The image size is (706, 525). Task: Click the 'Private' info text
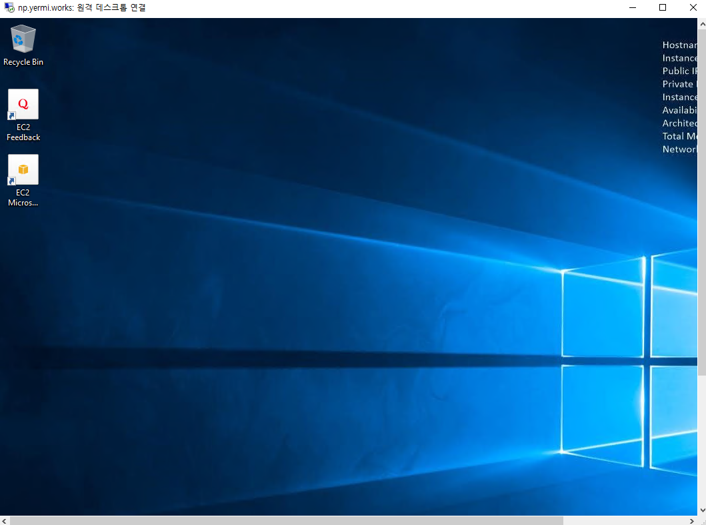[x=679, y=84]
